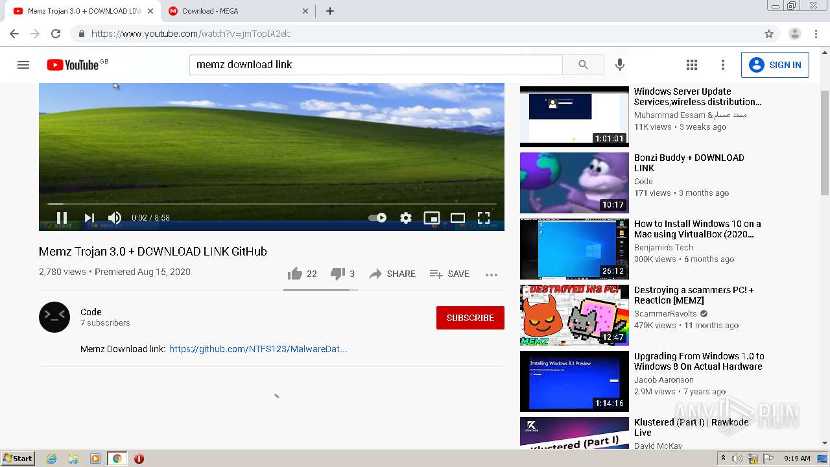This screenshot has width=830, height=467.
Task: Share the Memz Trojan video
Action: pyautogui.click(x=392, y=274)
